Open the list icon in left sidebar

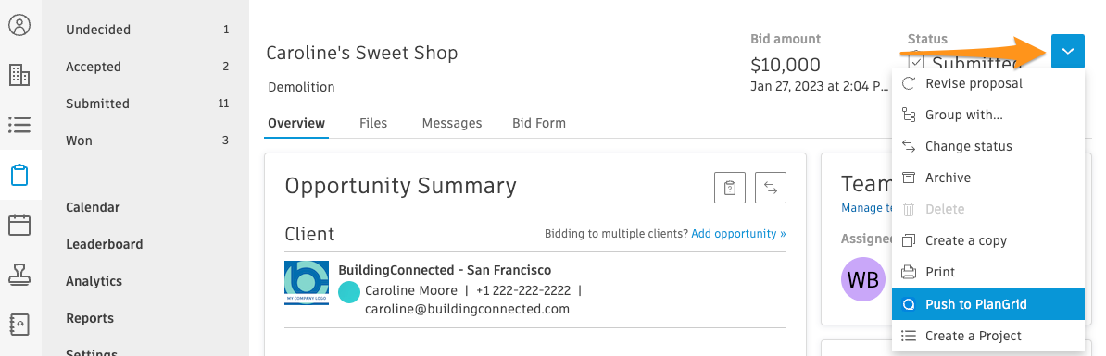[19, 125]
